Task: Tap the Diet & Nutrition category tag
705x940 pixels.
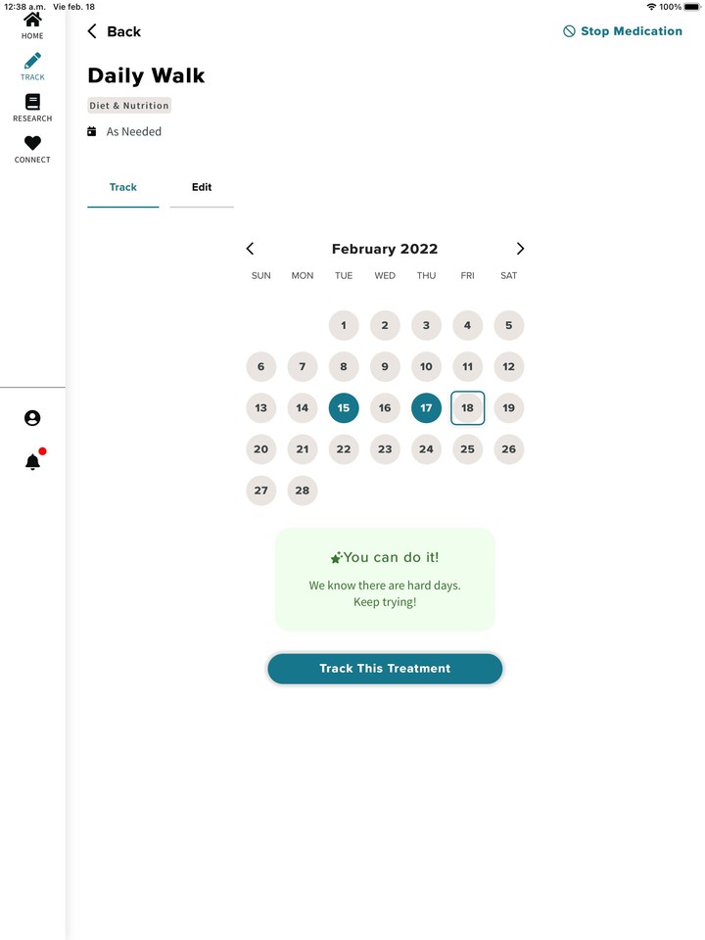Action: [129, 106]
